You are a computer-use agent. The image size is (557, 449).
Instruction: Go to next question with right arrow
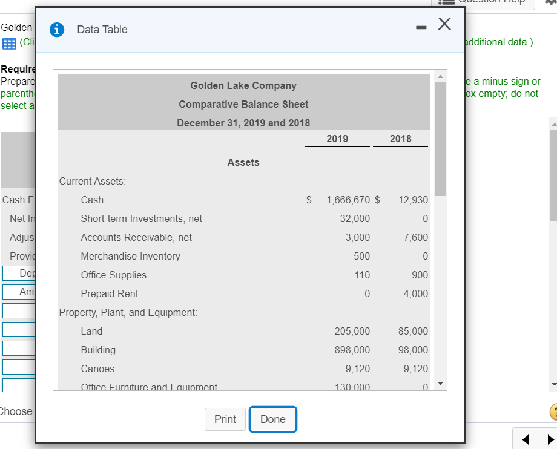550,439
